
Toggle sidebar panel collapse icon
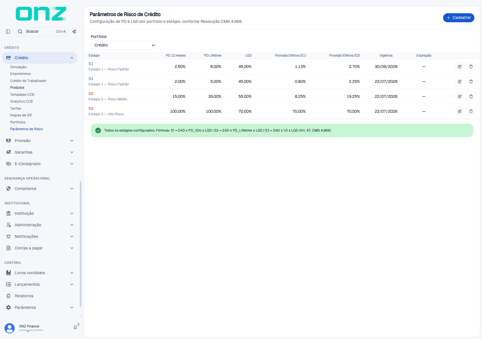(x=8, y=32)
